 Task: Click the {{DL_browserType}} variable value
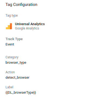pyautogui.click(x=21, y=93)
